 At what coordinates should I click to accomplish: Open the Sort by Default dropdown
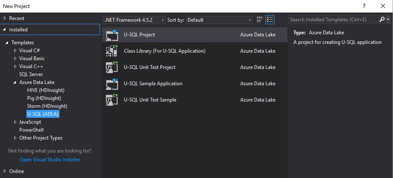tap(219, 20)
